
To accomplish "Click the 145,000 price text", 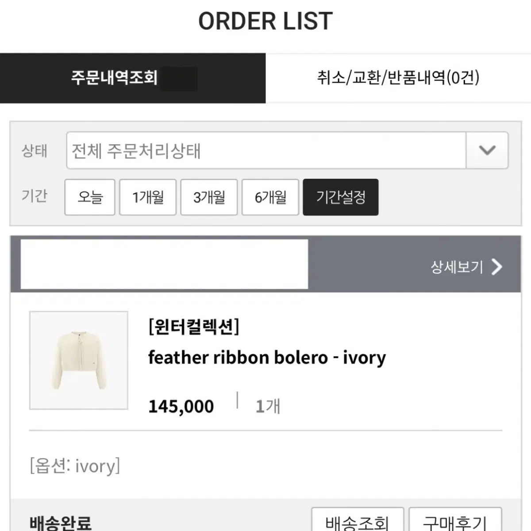I will (x=181, y=406).
